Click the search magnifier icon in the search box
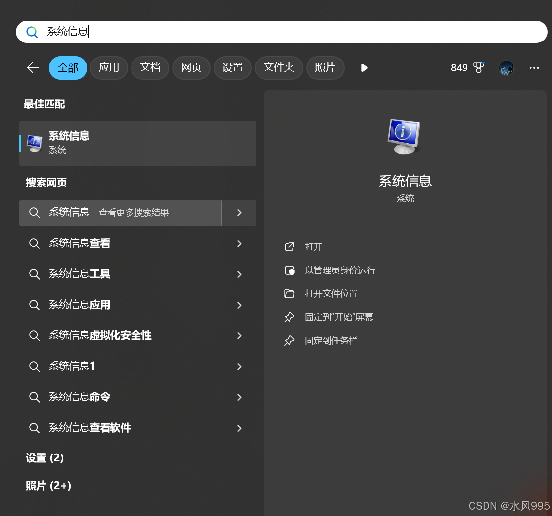The width and height of the screenshot is (552, 516). [32, 32]
